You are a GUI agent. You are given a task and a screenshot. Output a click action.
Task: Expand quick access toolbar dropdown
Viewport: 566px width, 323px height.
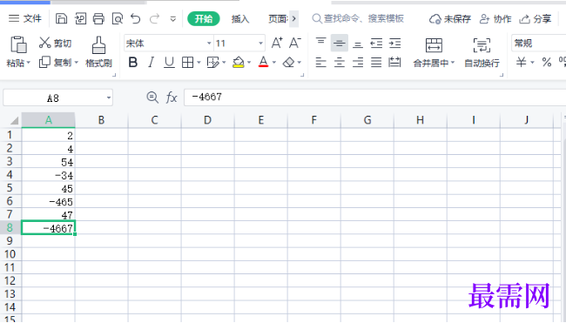click(x=173, y=19)
